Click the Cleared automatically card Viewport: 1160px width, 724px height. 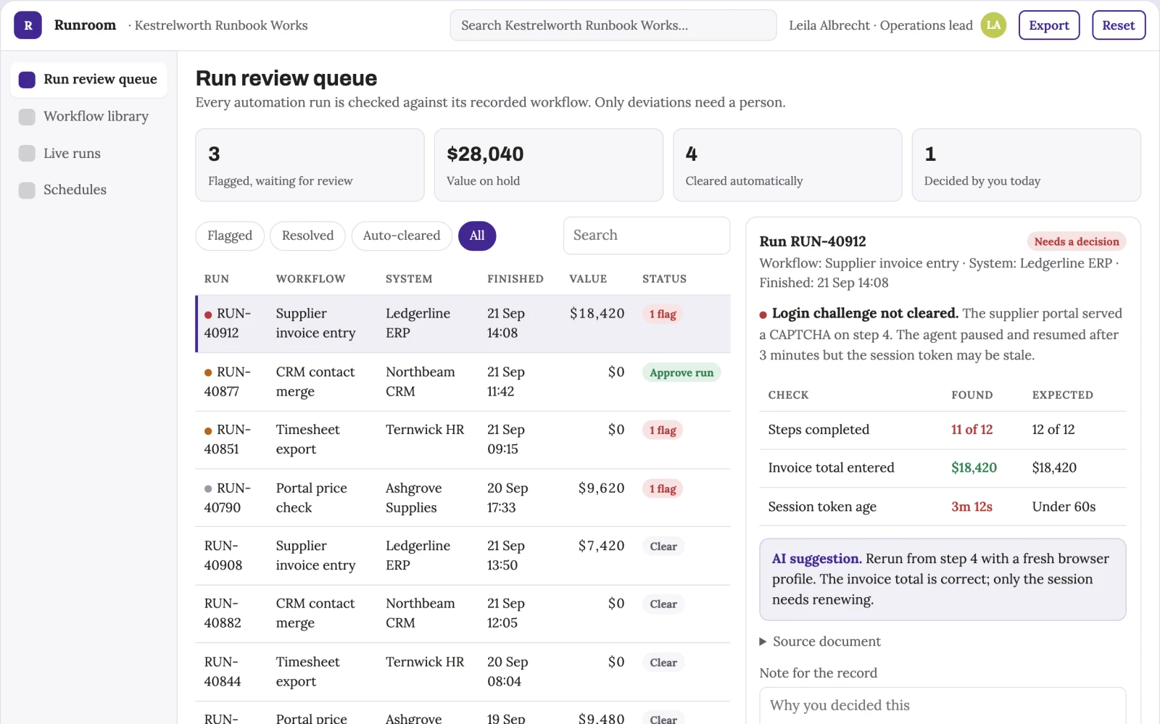click(787, 165)
